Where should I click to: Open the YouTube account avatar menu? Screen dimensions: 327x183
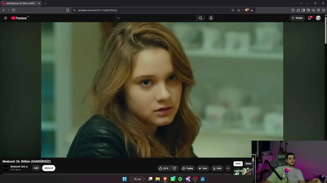[318, 18]
